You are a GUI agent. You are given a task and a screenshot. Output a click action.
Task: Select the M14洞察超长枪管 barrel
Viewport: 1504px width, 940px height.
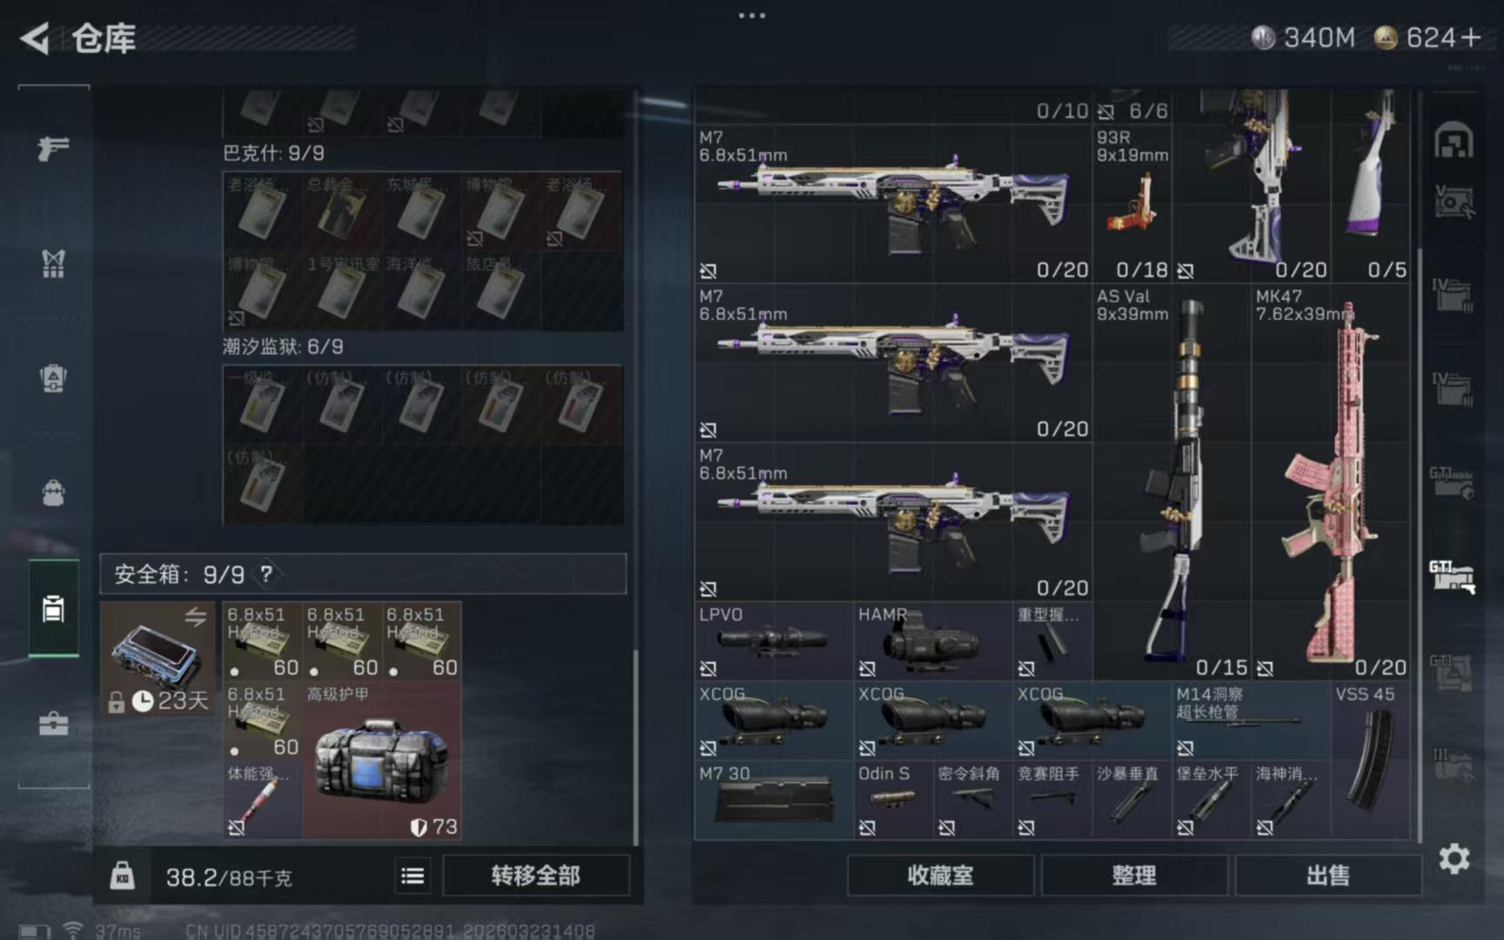[1251, 720]
